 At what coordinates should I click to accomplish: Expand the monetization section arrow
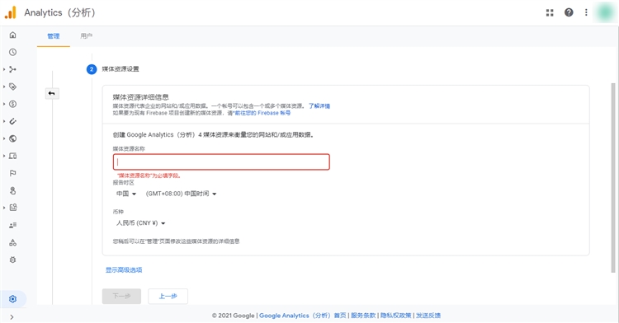[4, 104]
